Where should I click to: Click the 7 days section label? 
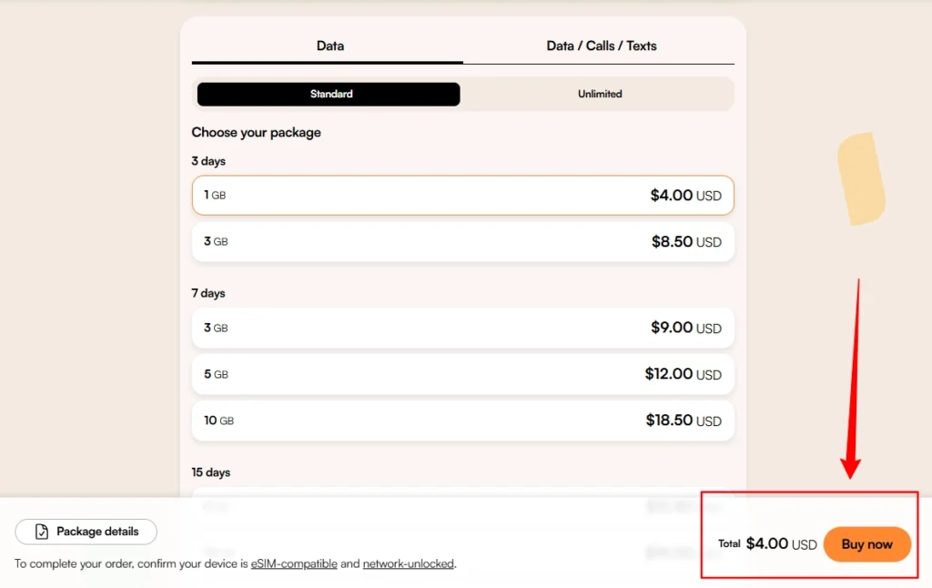point(208,293)
